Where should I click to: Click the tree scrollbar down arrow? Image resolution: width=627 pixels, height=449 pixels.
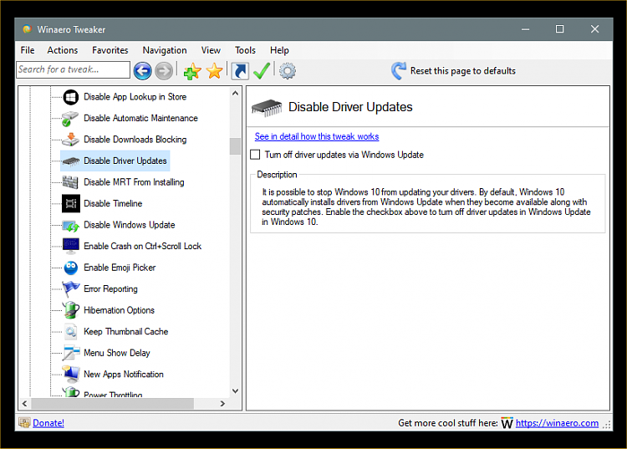point(235,391)
